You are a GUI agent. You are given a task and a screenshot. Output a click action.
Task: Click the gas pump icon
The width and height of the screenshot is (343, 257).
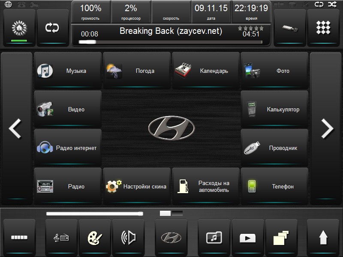[x=183, y=186]
